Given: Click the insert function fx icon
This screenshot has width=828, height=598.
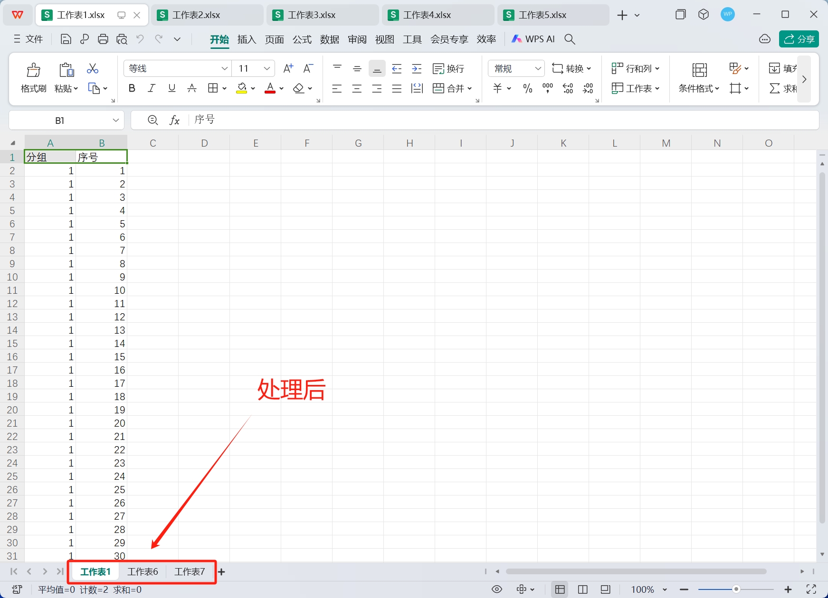Looking at the screenshot, I should point(174,121).
